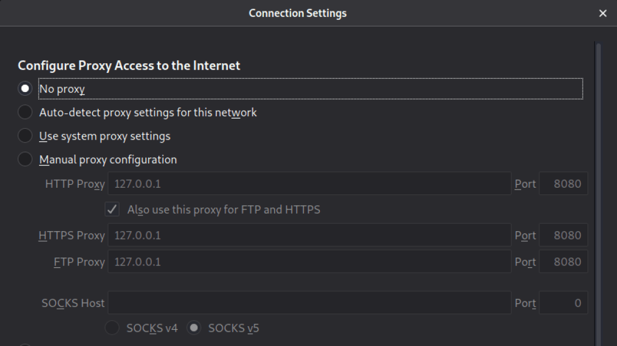Select the No proxy radio button

point(25,89)
